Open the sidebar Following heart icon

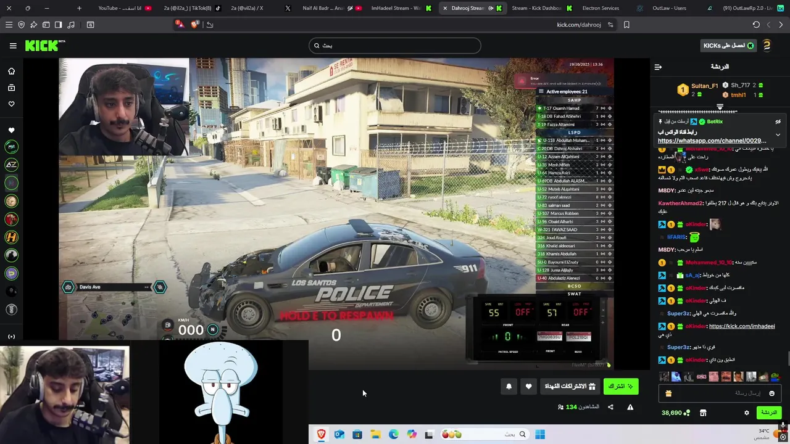11,104
